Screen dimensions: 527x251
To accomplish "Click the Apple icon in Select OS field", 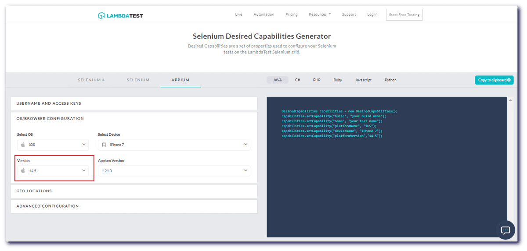I will [23, 145].
